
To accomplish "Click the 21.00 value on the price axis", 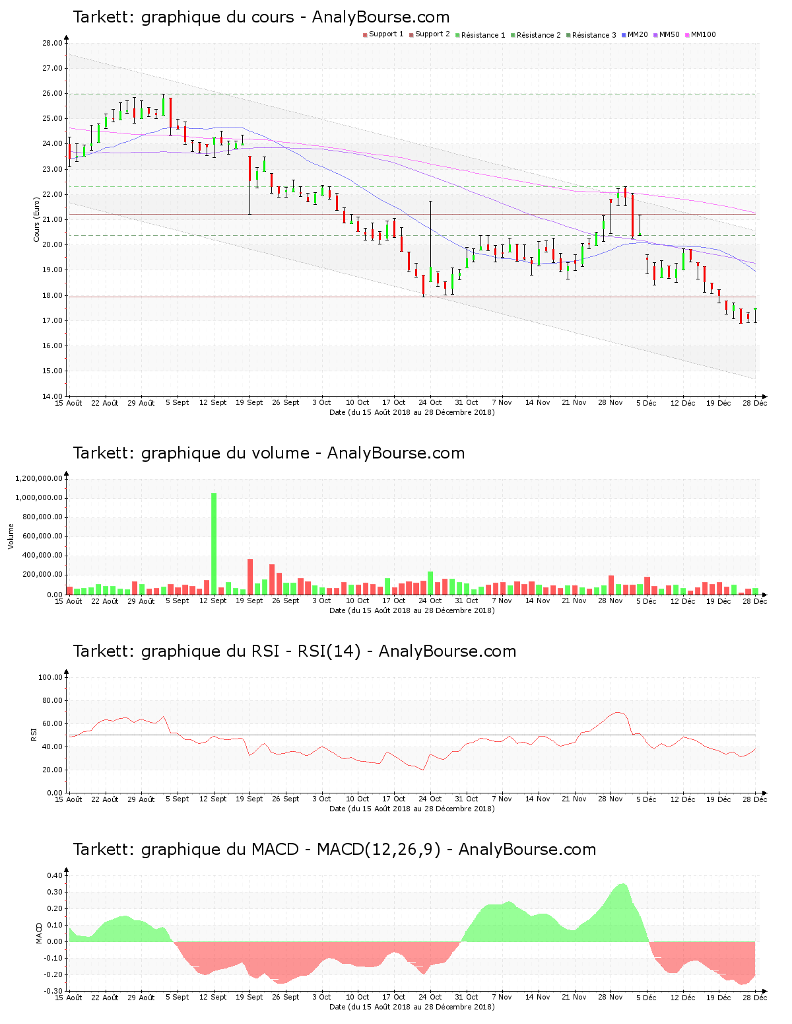I will [52, 219].
